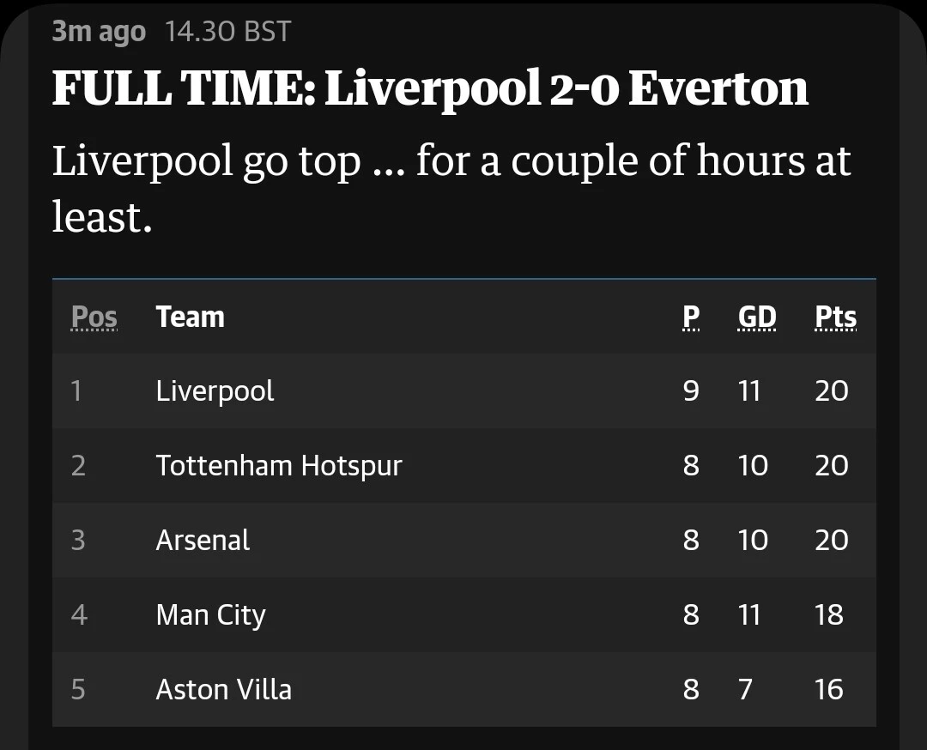Image resolution: width=927 pixels, height=750 pixels.
Task: Click position number 3 in table
Action: pos(78,541)
